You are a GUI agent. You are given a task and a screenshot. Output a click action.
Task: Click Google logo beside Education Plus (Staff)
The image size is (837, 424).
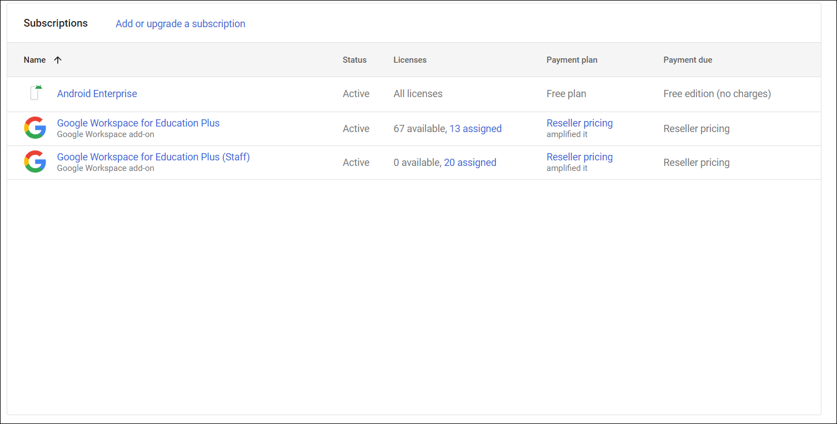coord(35,161)
